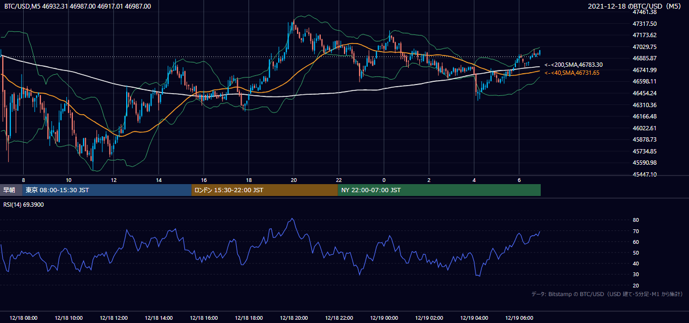Click date label 12/18 14:00
Screen dimensions: 689x323
[x=159, y=318]
